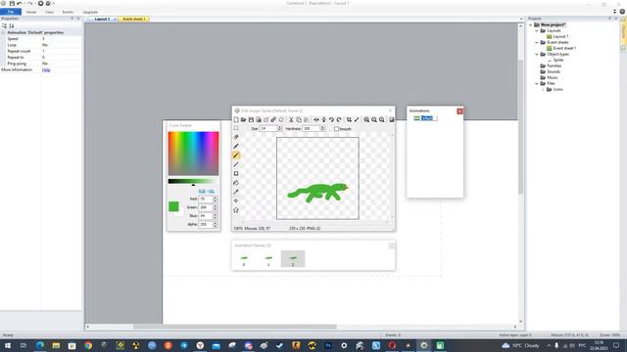Open the View ribbon tab
The height and width of the screenshot is (352, 627).
49,12
